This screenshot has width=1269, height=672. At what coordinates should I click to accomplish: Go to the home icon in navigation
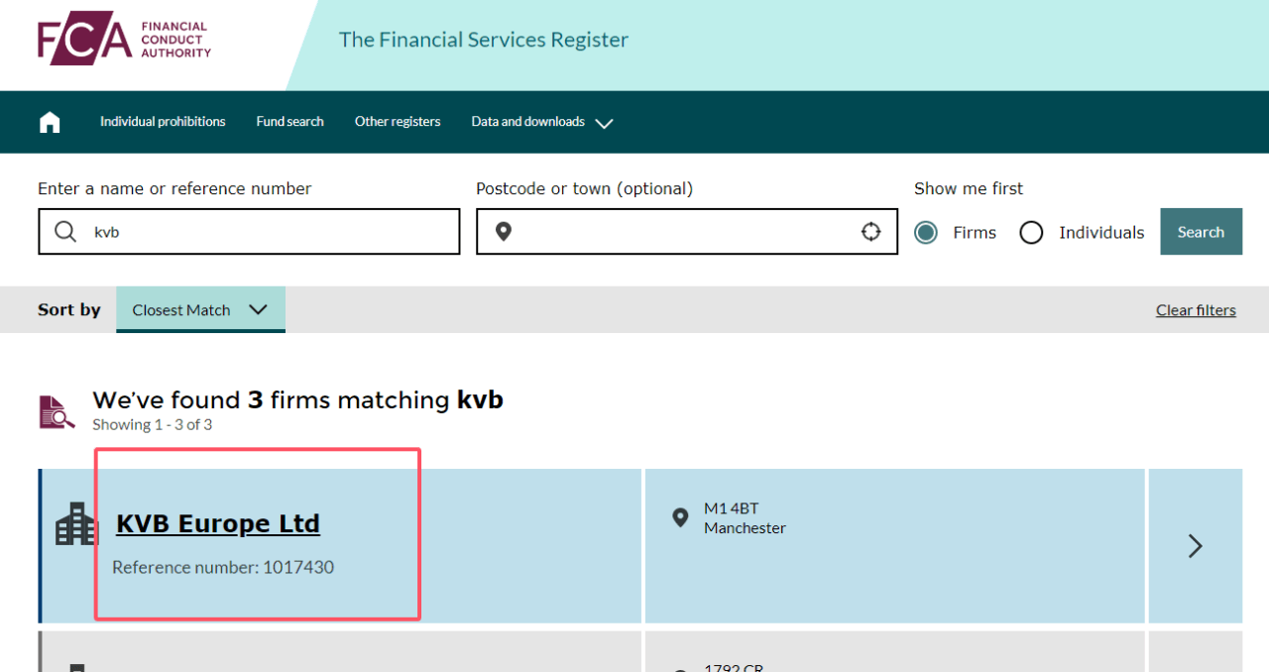tap(50, 122)
